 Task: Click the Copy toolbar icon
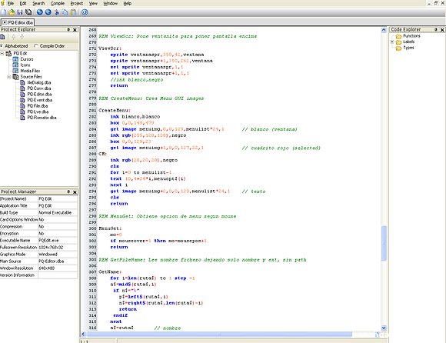pos(65,12)
